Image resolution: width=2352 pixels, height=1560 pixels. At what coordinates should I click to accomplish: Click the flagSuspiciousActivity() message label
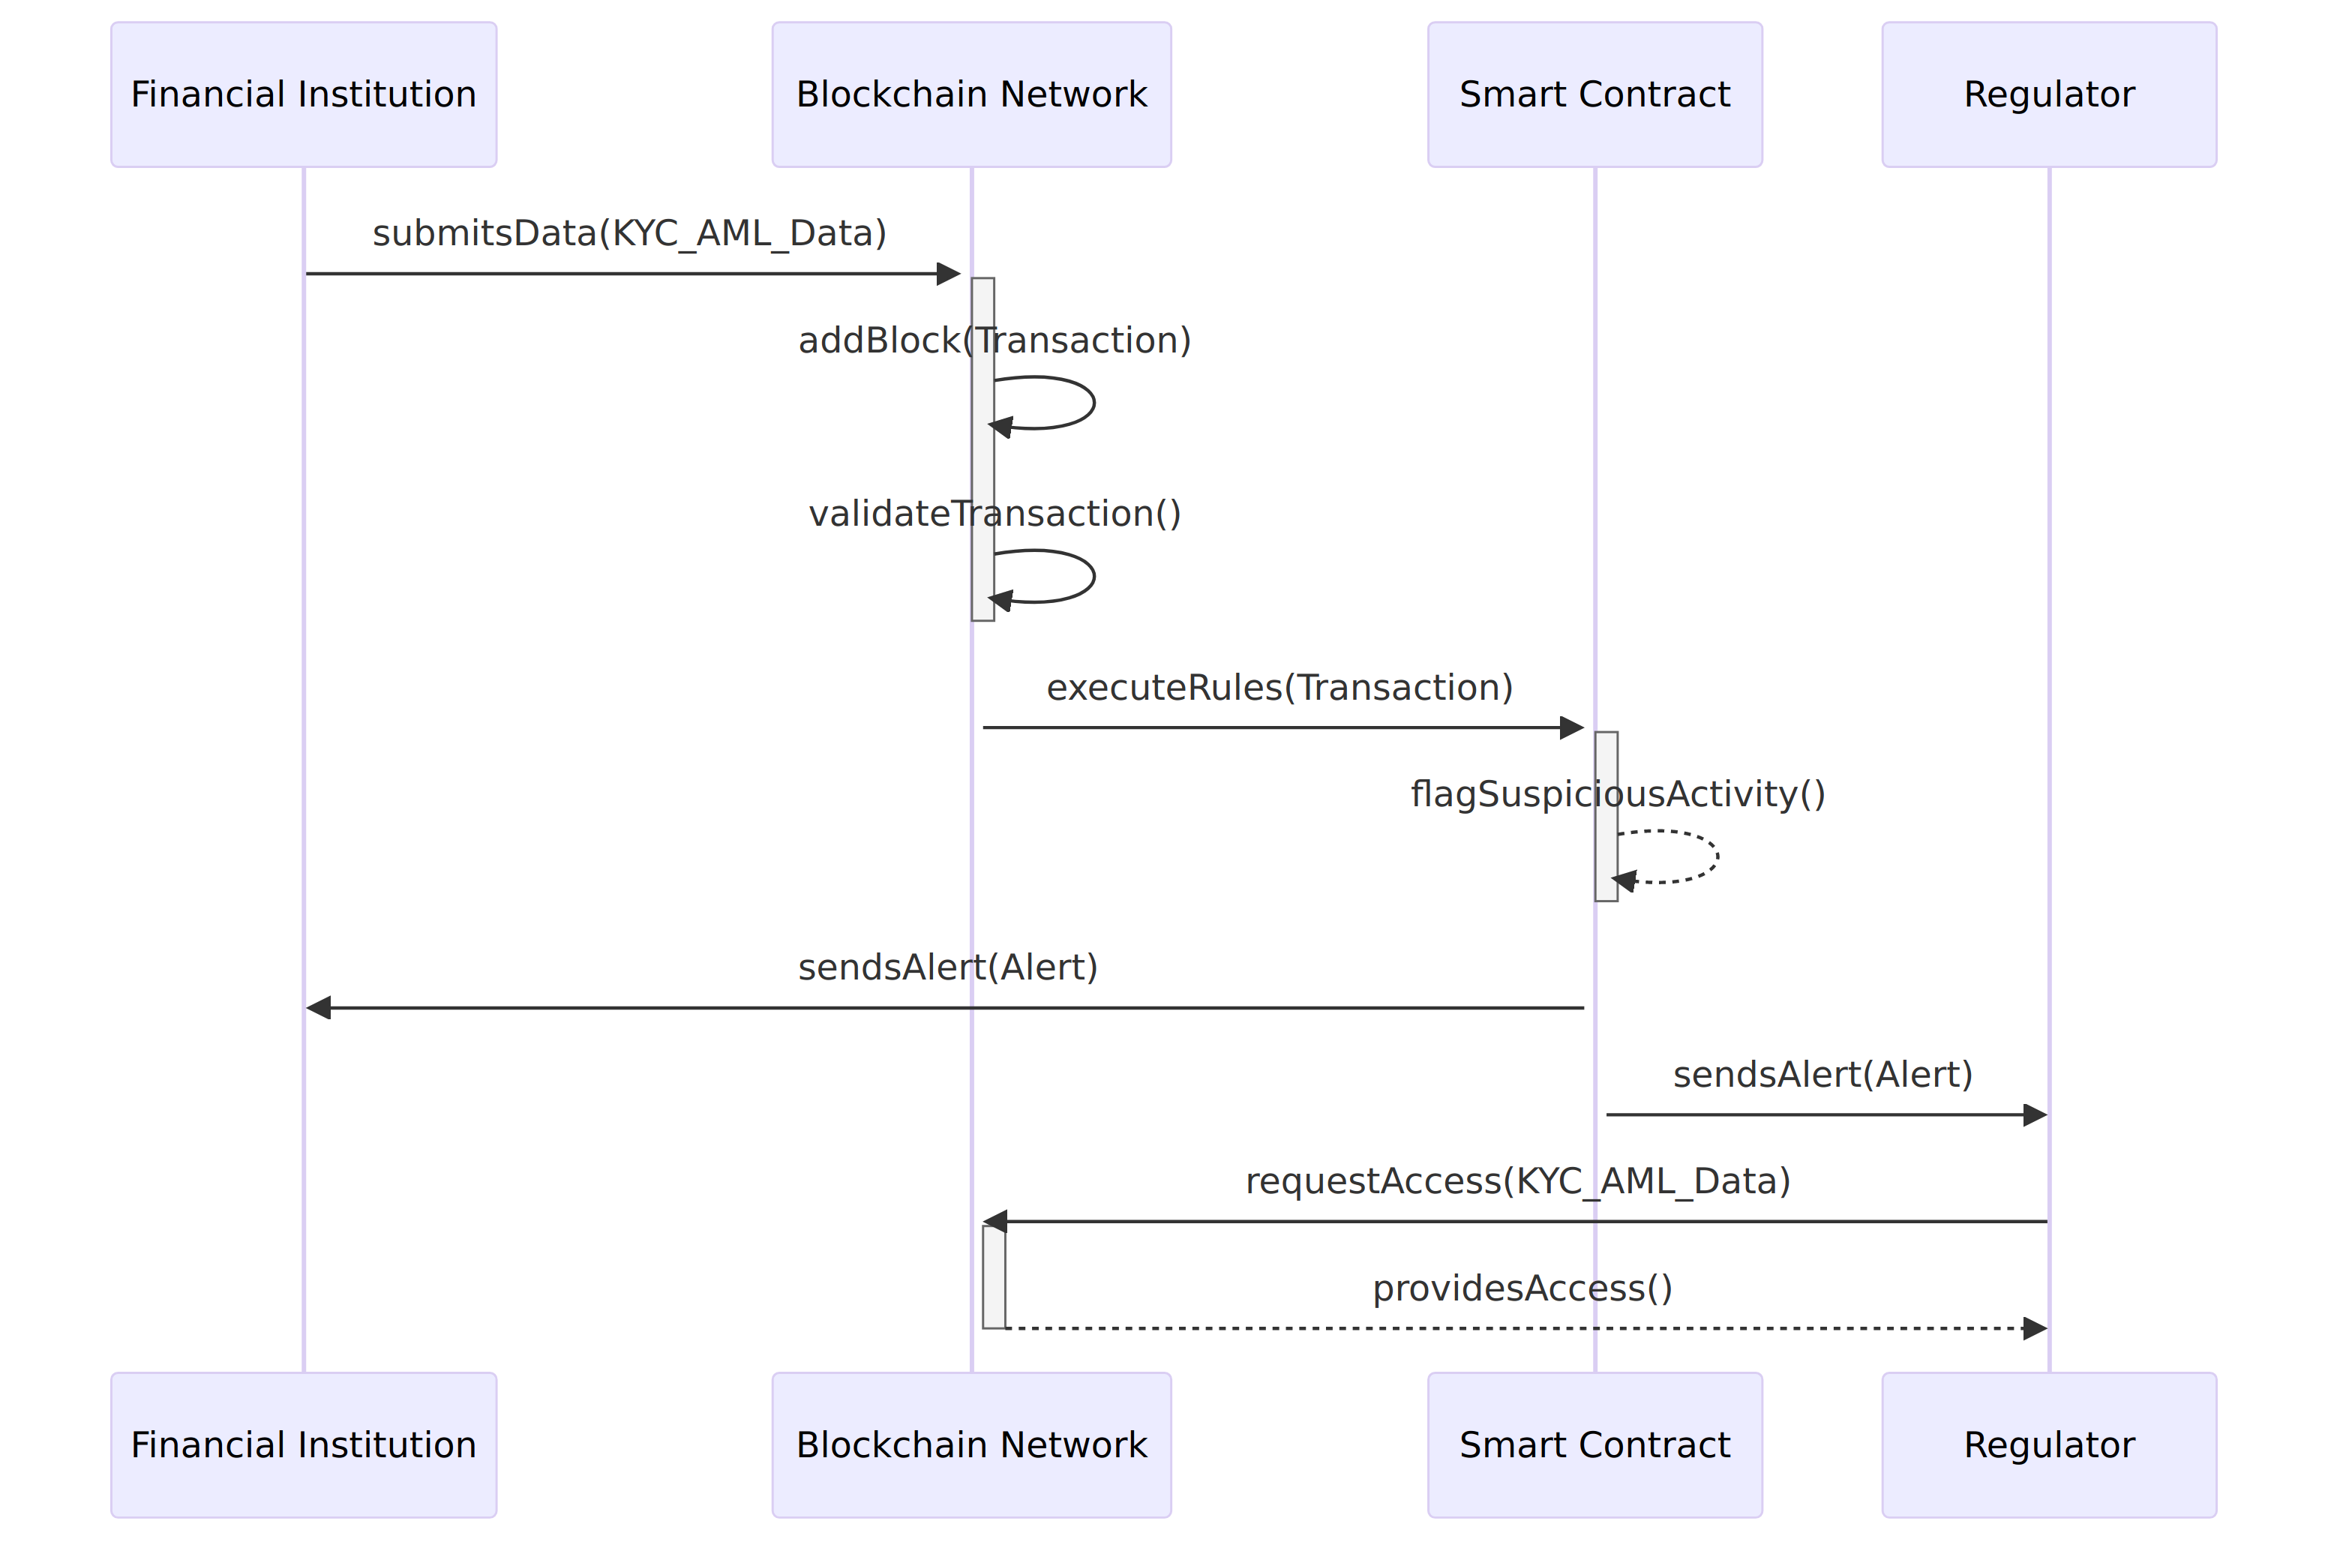click(x=1618, y=795)
